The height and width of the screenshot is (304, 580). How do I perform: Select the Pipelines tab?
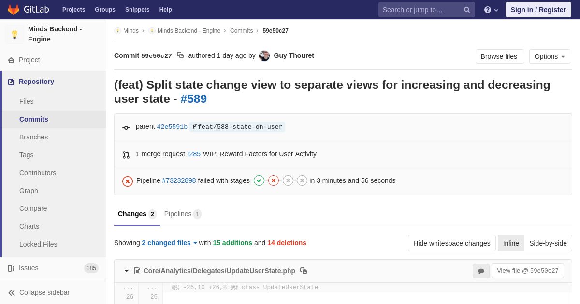click(183, 214)
